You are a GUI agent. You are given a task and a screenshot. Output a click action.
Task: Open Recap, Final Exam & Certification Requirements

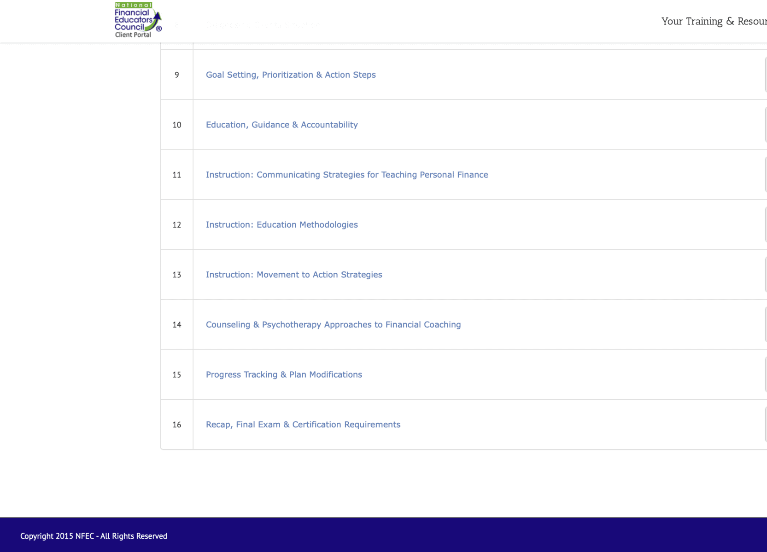pyautogui.click(x=303, y=425)
